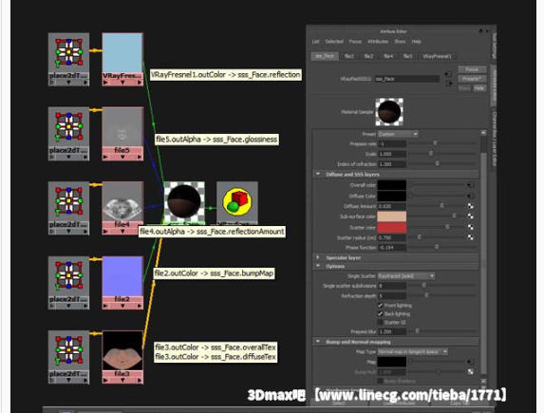The image size is (544, 413).
Task: Click the Presets button
Action: (472, 79)
